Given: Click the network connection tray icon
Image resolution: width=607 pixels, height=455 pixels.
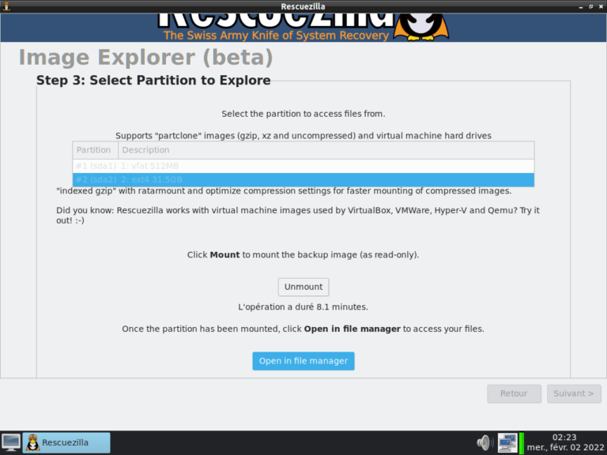Looking at the screenshot, I should (507, 442).
